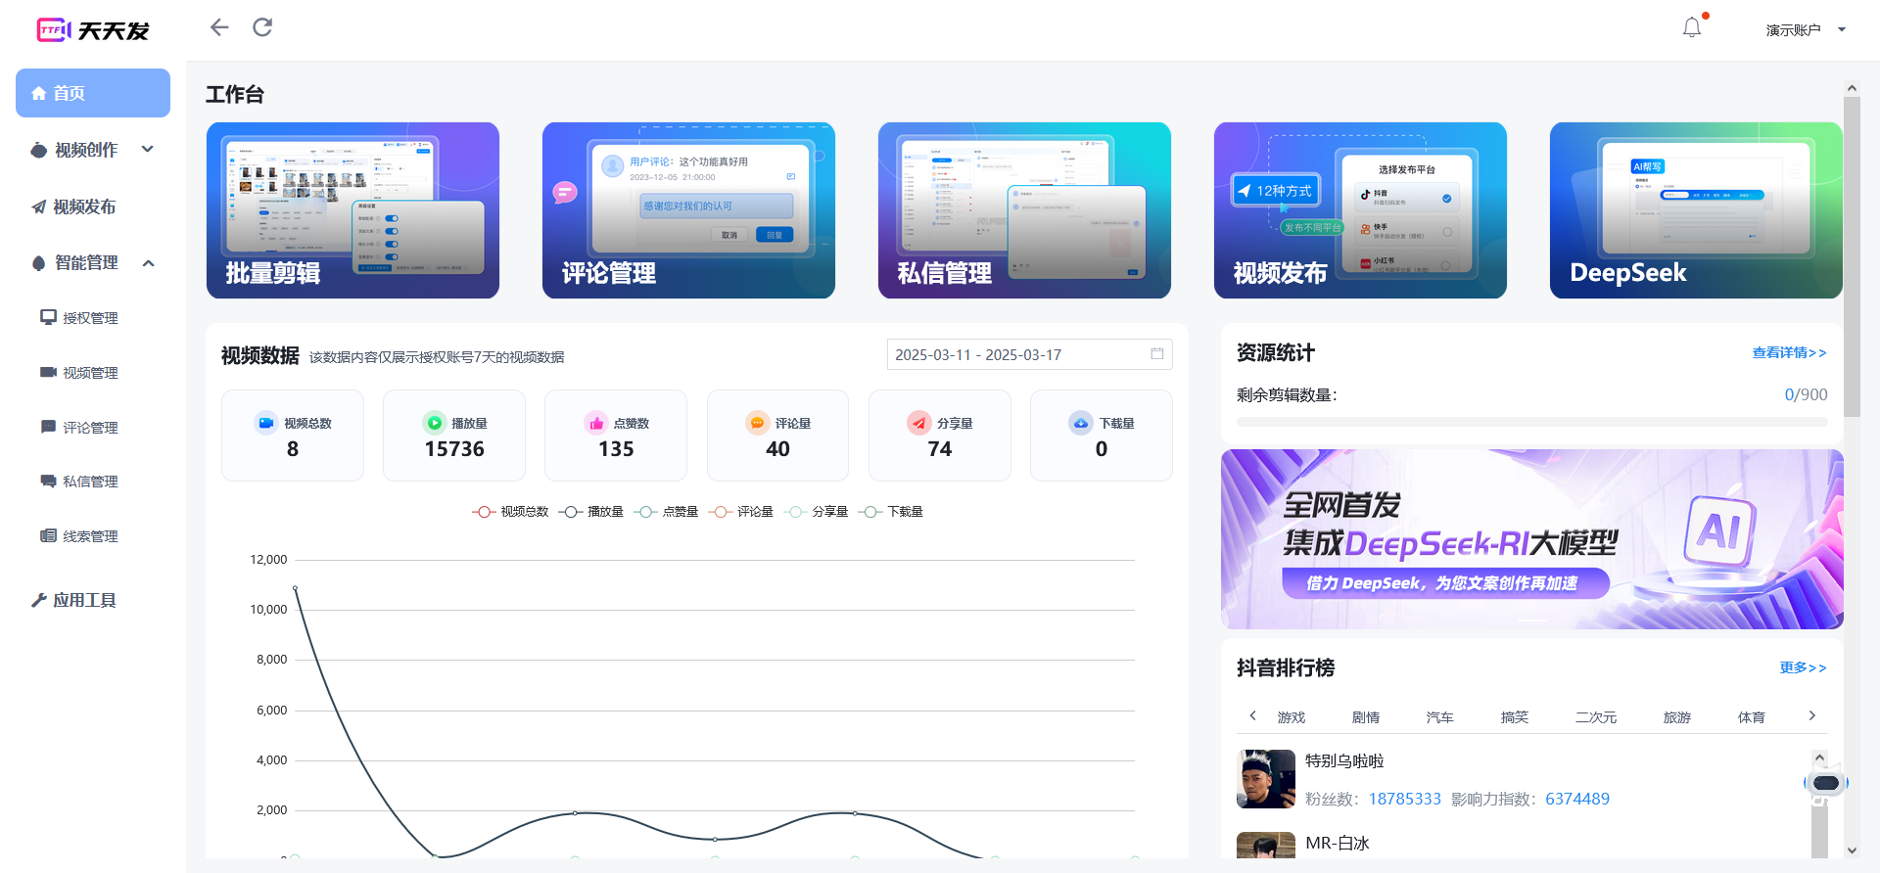Screen dimensions: 1880x873
Task: Toggle the 视频总数 legend series
Action: tap(510, 512)
